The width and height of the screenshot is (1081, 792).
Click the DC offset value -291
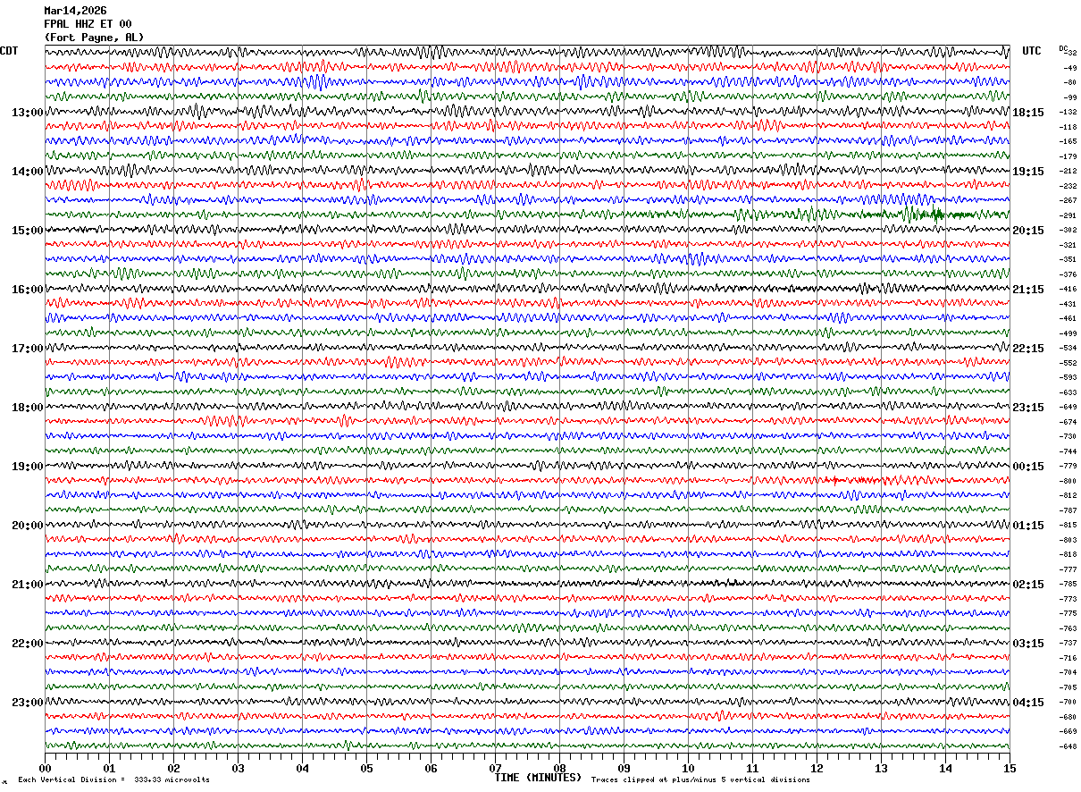point(1068,215)
